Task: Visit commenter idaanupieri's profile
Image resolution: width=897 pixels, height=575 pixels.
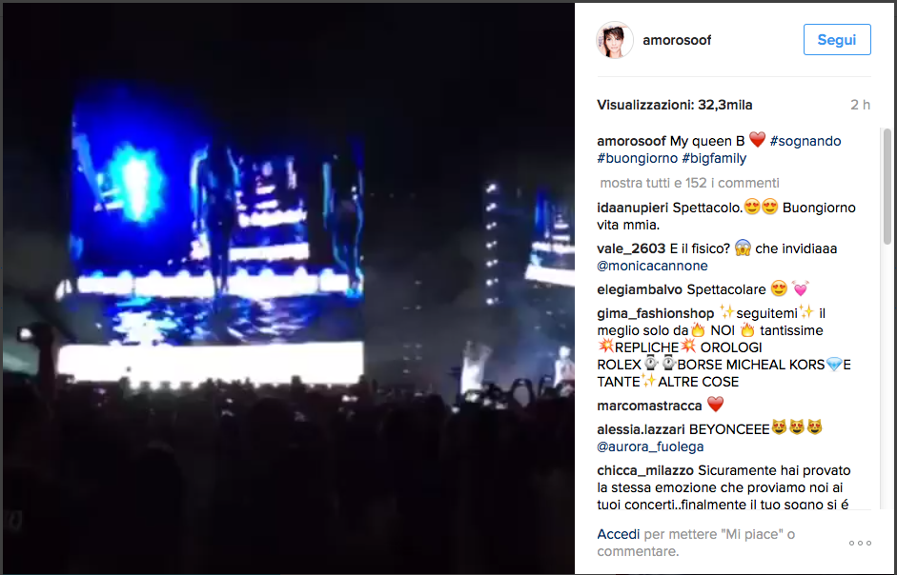Action: pos(633,208)
